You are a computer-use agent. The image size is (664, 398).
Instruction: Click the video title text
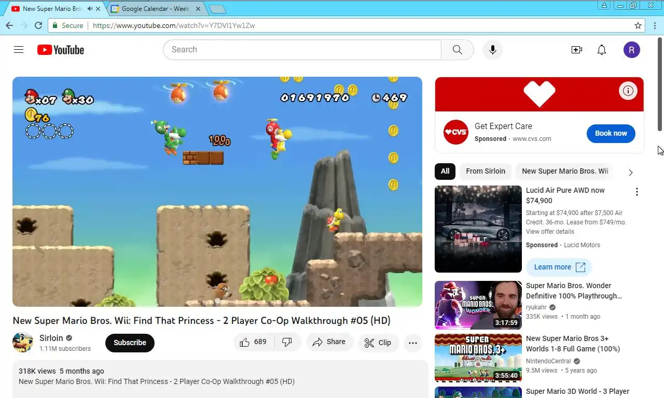(x=202, y=320)
